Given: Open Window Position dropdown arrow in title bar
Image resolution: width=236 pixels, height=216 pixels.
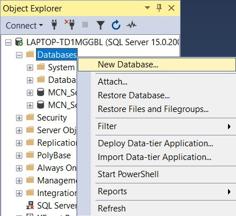Looking at the screenshot, I should tap(147, 7).
